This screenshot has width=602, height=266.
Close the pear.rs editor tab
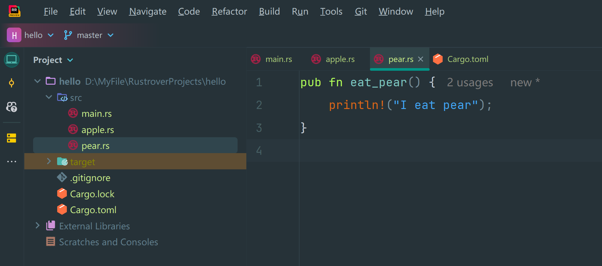(421, 59)
